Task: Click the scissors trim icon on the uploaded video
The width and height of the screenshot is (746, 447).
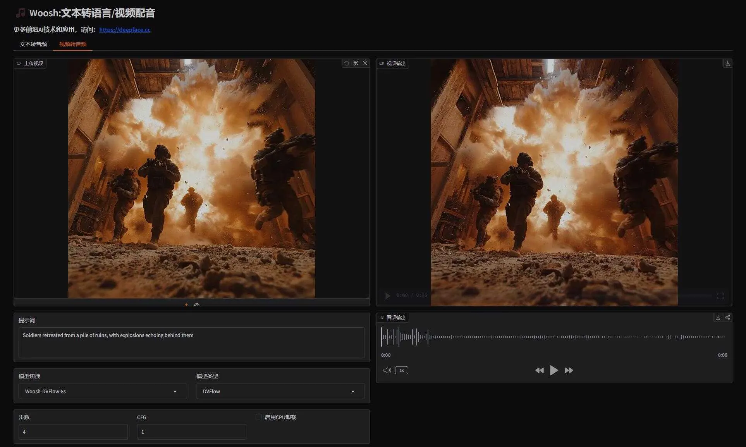Action: tap(356, 63)
